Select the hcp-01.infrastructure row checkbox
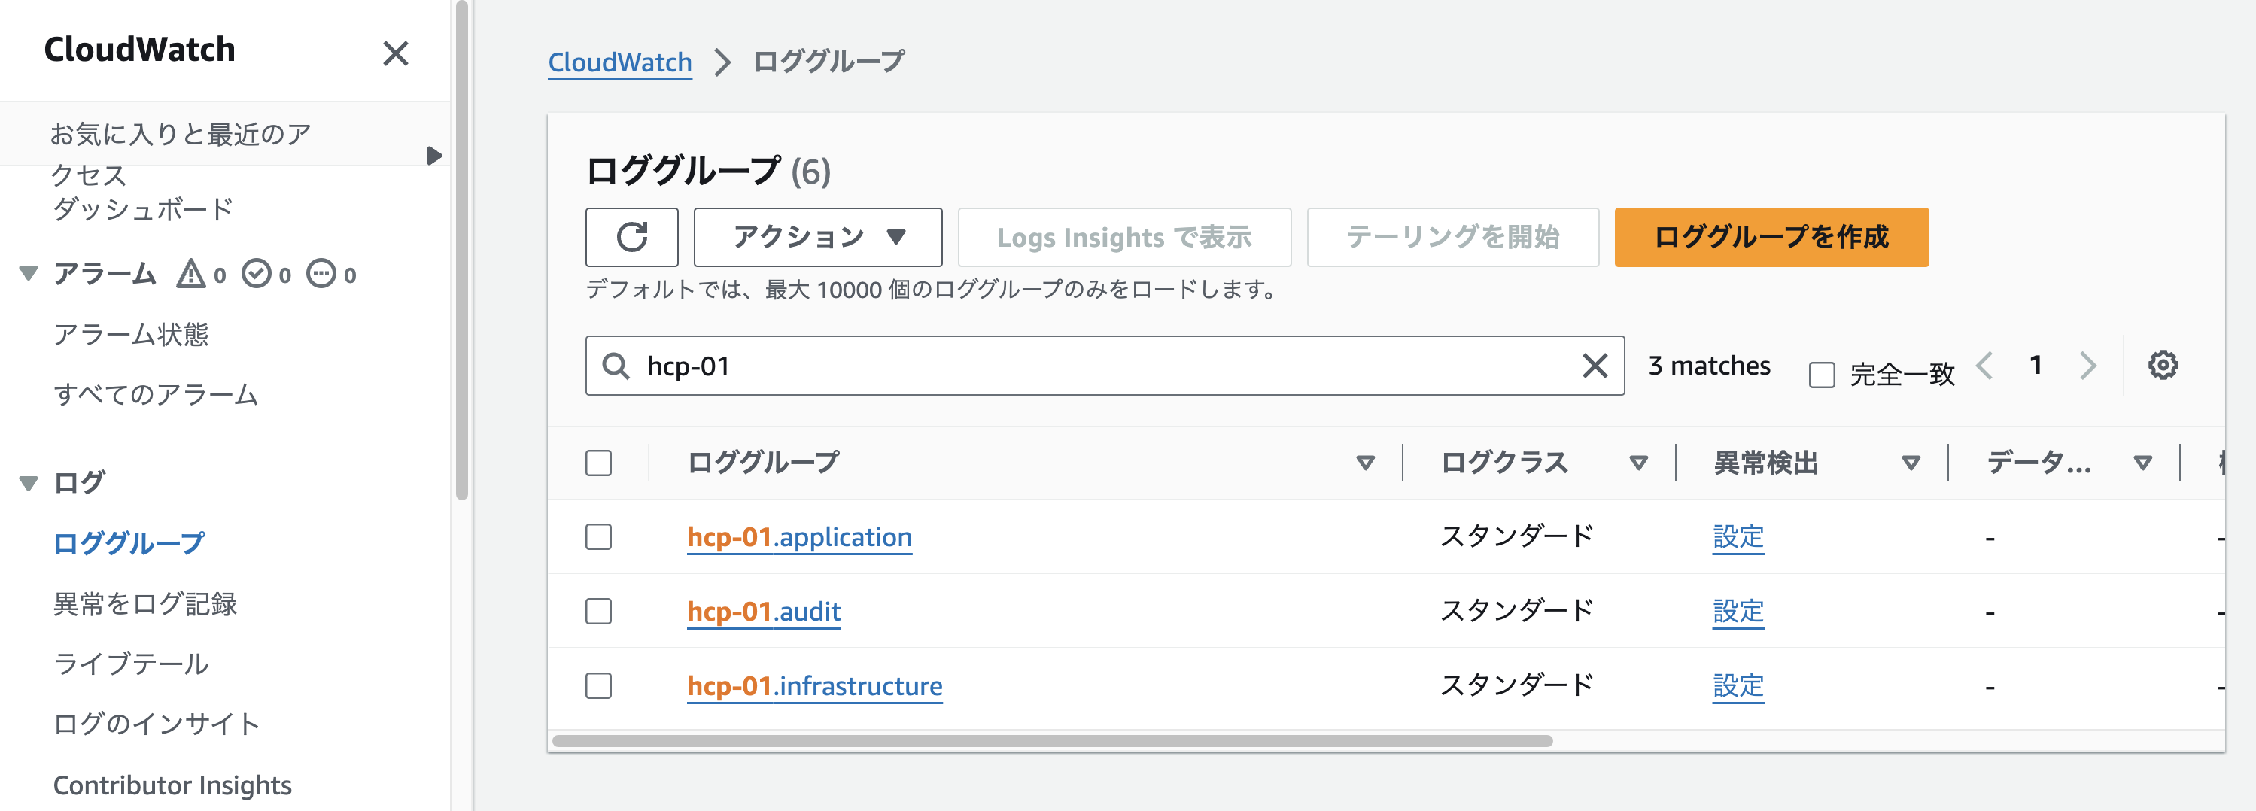2256x811 pixels. click(x=598, y=686)
